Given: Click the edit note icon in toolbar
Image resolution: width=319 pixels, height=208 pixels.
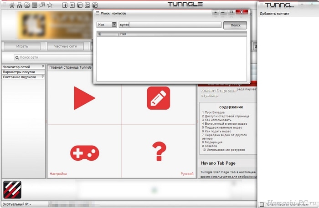Looking at the screenshot, I should coord(27,5).
